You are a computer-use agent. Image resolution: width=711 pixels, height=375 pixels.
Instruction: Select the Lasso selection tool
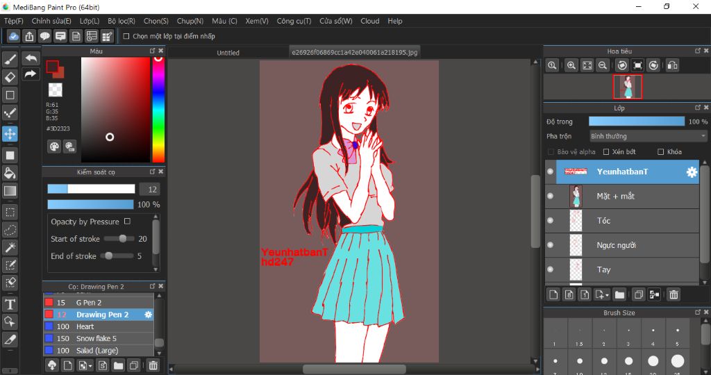(10, 230)
